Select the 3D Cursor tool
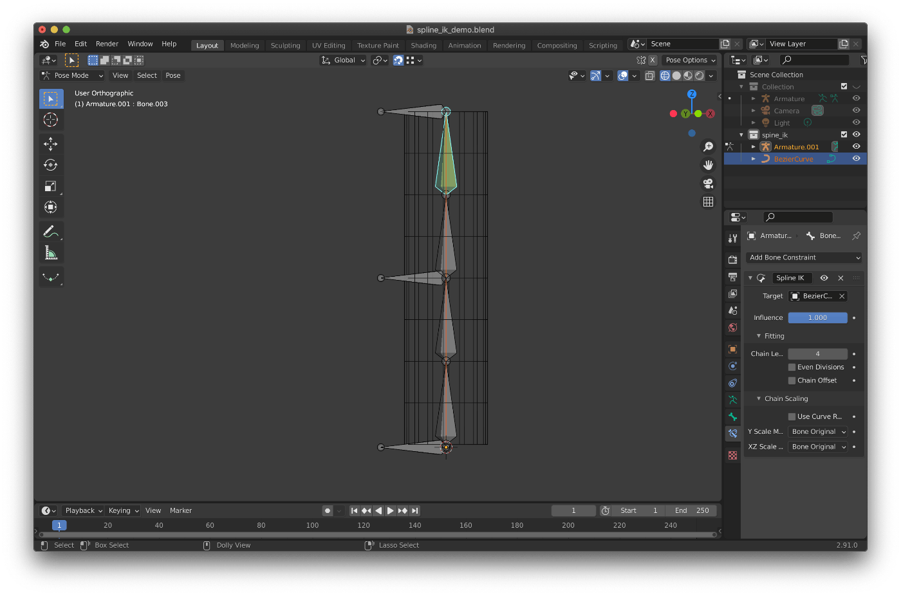Image resolution: width=901 pixels, height=596 pixels. pyautogui.click(x=50, y=120)
